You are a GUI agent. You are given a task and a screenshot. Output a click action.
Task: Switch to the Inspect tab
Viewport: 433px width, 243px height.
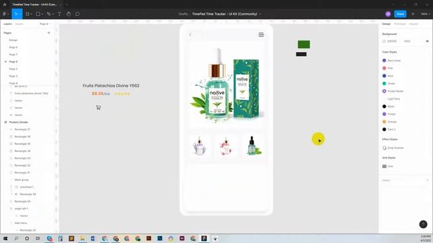[413, 24]
